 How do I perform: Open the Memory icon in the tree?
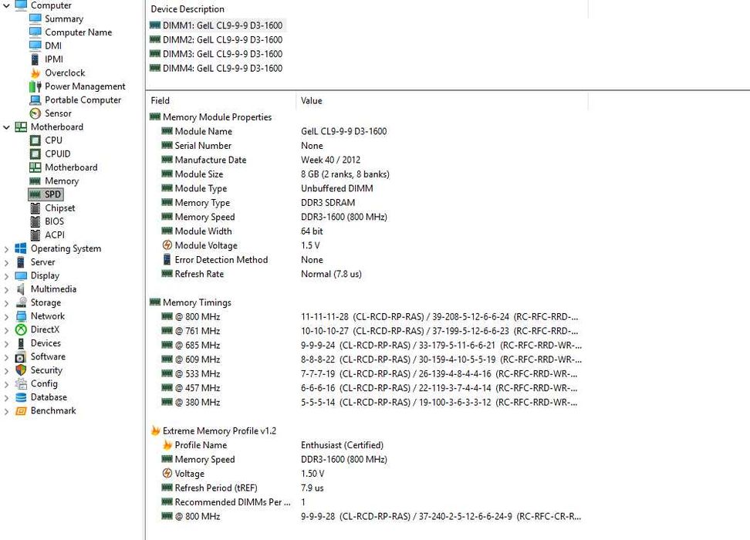click(35, 181)
